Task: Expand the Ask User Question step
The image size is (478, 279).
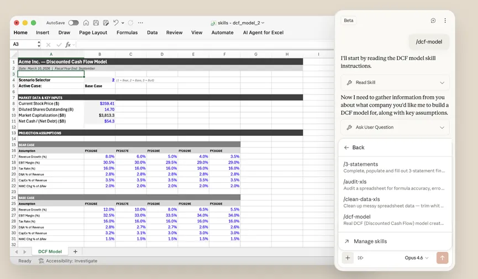Action: 395,128
